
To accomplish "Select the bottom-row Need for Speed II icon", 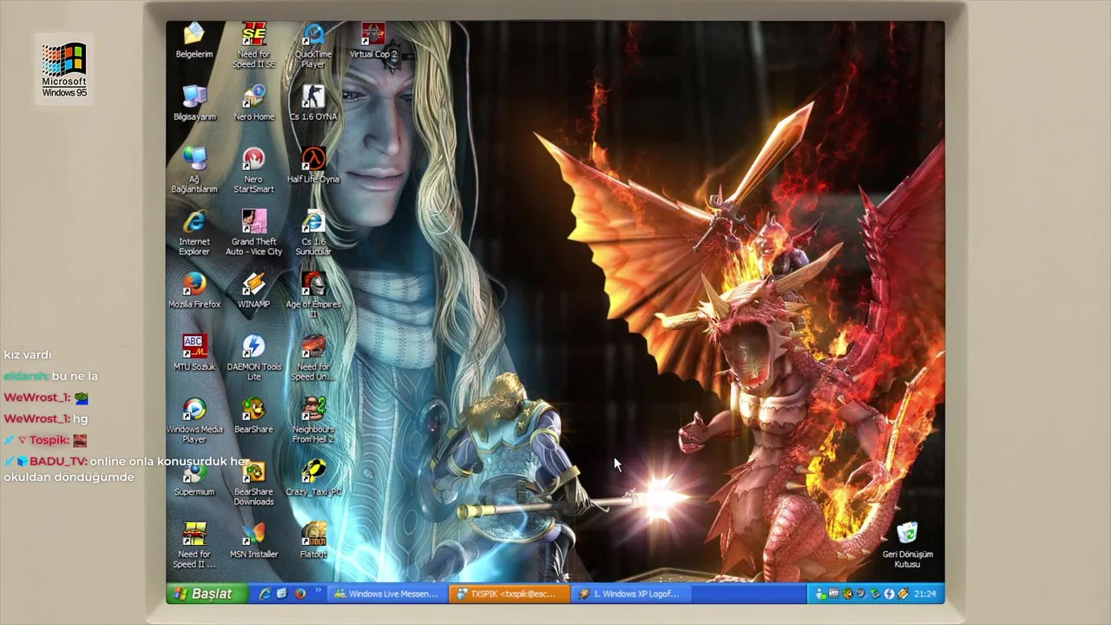I will [x=194, y=546].
